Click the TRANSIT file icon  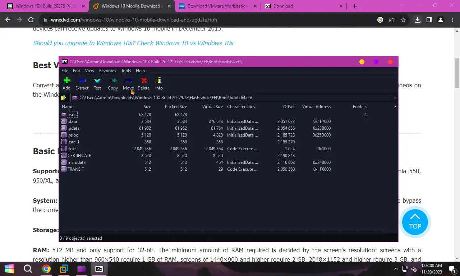click(x=64, y=169)
